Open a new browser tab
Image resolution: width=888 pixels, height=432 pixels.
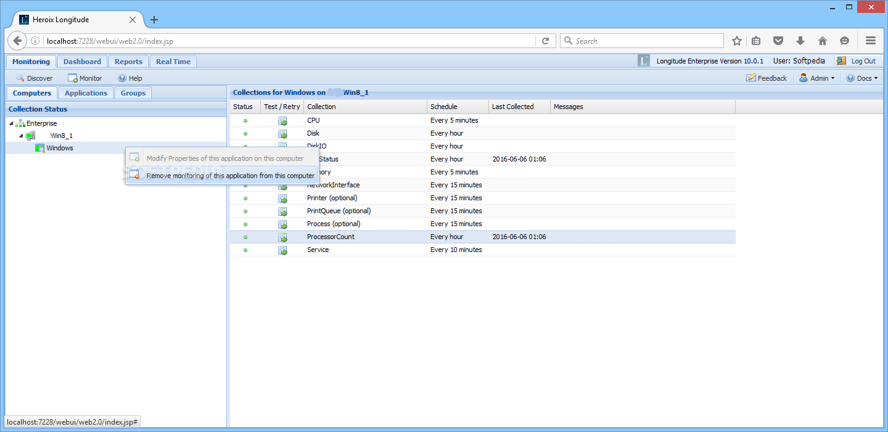pos(154,20)
